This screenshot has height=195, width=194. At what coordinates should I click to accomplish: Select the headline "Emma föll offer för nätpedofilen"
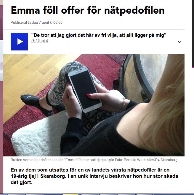88,10
